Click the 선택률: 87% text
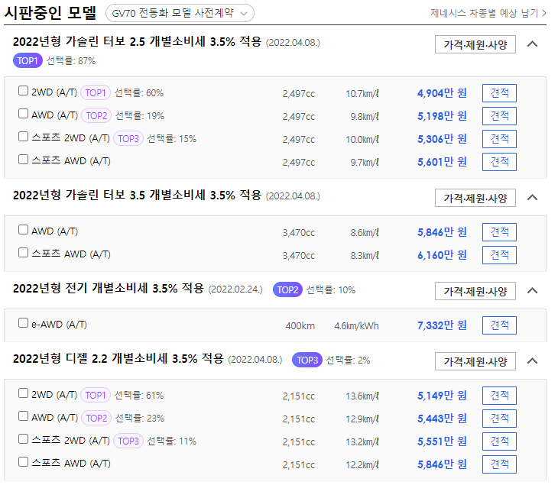558x485 pixels. pos(71,61)
